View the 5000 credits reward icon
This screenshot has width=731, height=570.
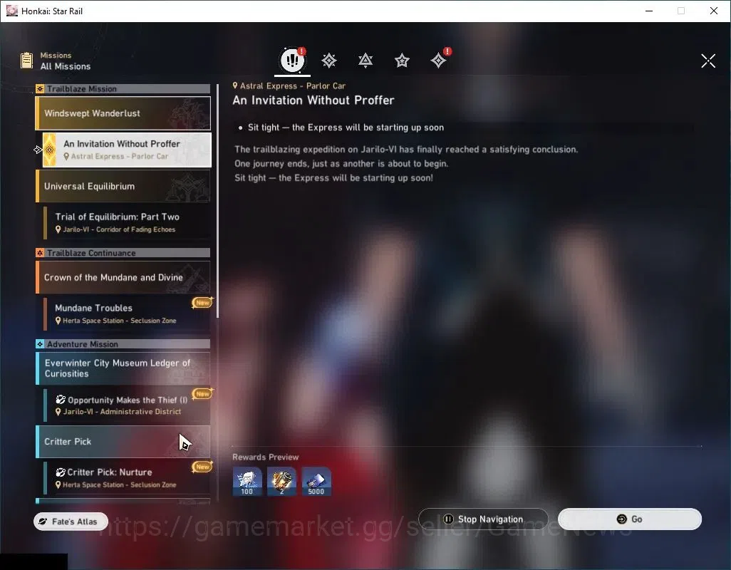[316, 482]
